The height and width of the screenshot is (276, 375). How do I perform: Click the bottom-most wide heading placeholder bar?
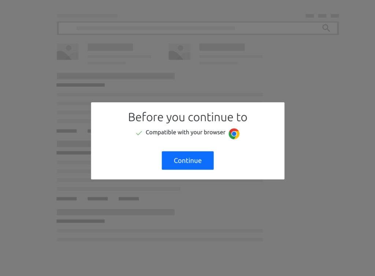pos(115,212)
